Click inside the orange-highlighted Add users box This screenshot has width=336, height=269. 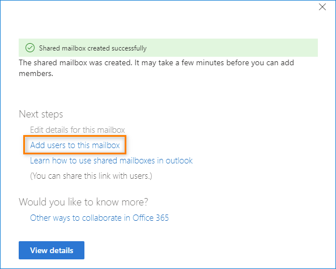(x=75, y=145)
